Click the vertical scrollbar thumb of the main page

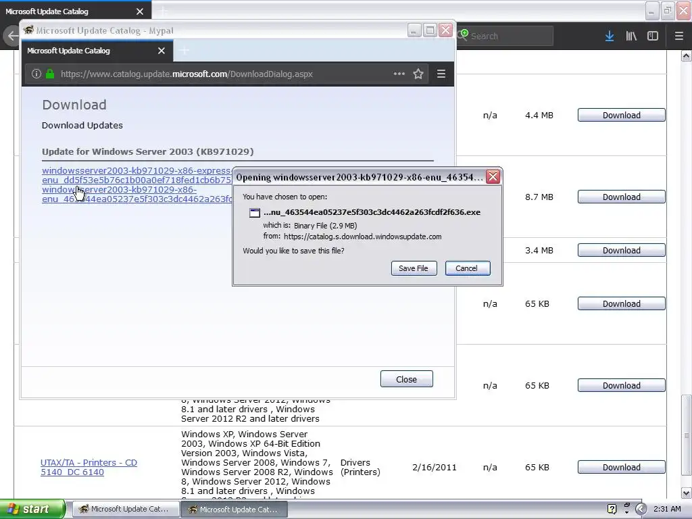pyautogui.click(x=686, y=436)
